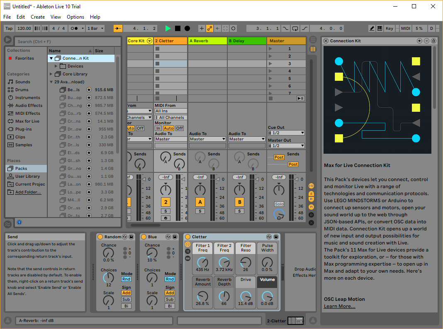This screenshot has width=443, height=329.
Task: Expand the Core Library pack
Action: point(51,74)
